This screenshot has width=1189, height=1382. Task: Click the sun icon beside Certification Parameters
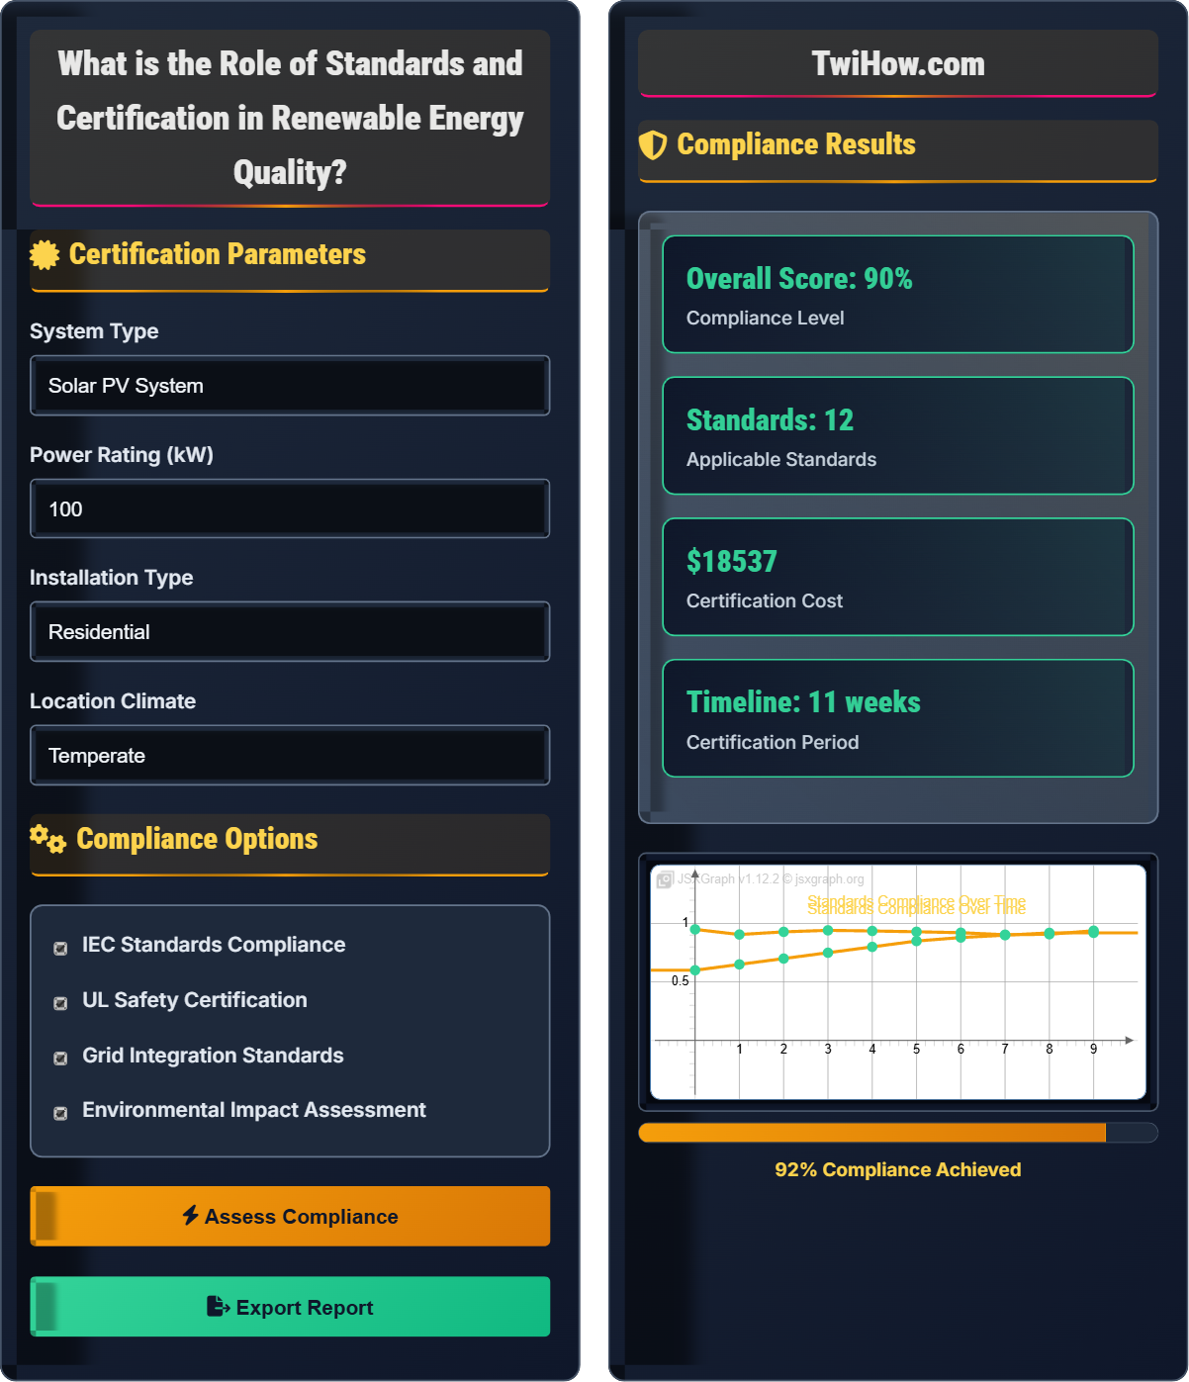pos(45,255)
